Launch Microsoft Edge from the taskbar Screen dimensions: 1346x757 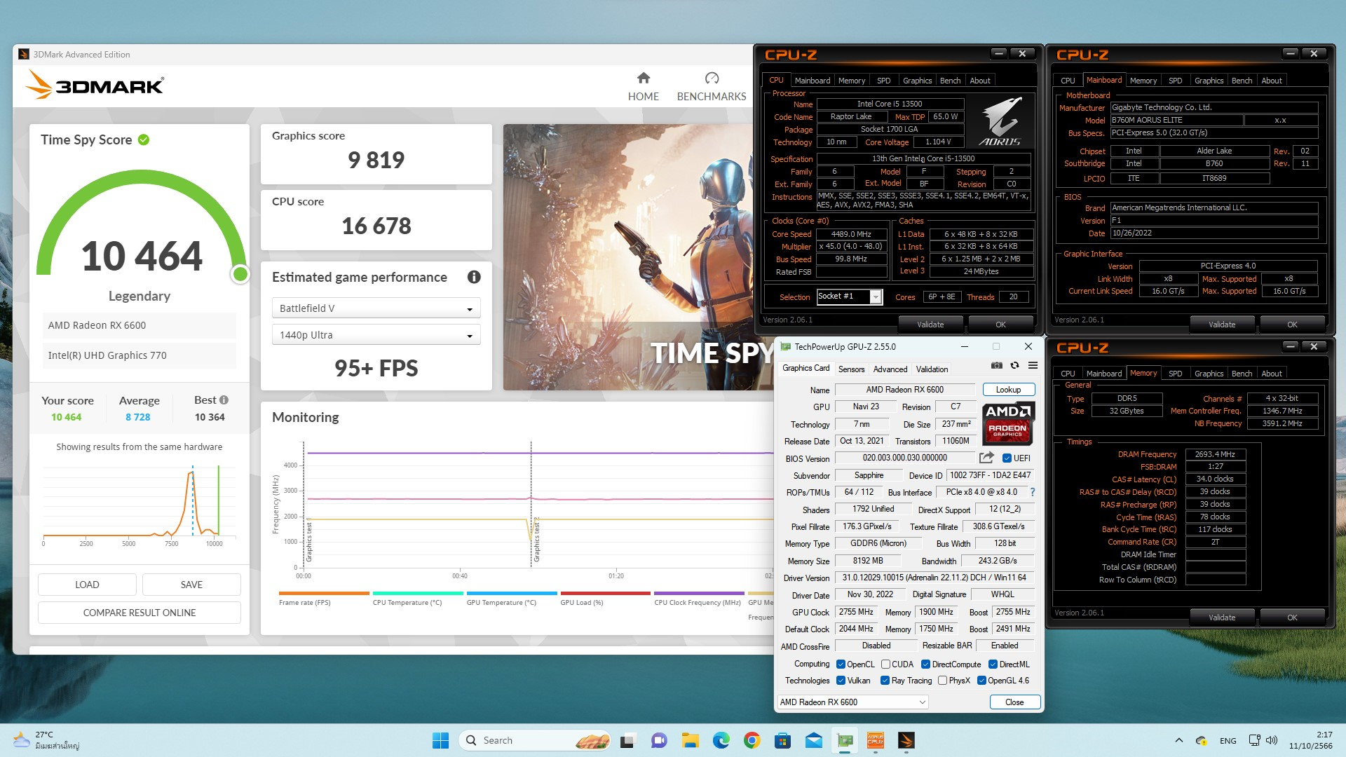[x=721, y=740]
